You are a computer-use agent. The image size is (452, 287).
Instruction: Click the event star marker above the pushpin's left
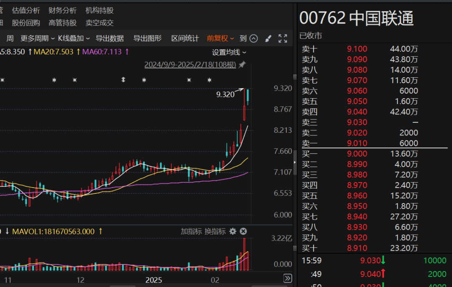209,80
